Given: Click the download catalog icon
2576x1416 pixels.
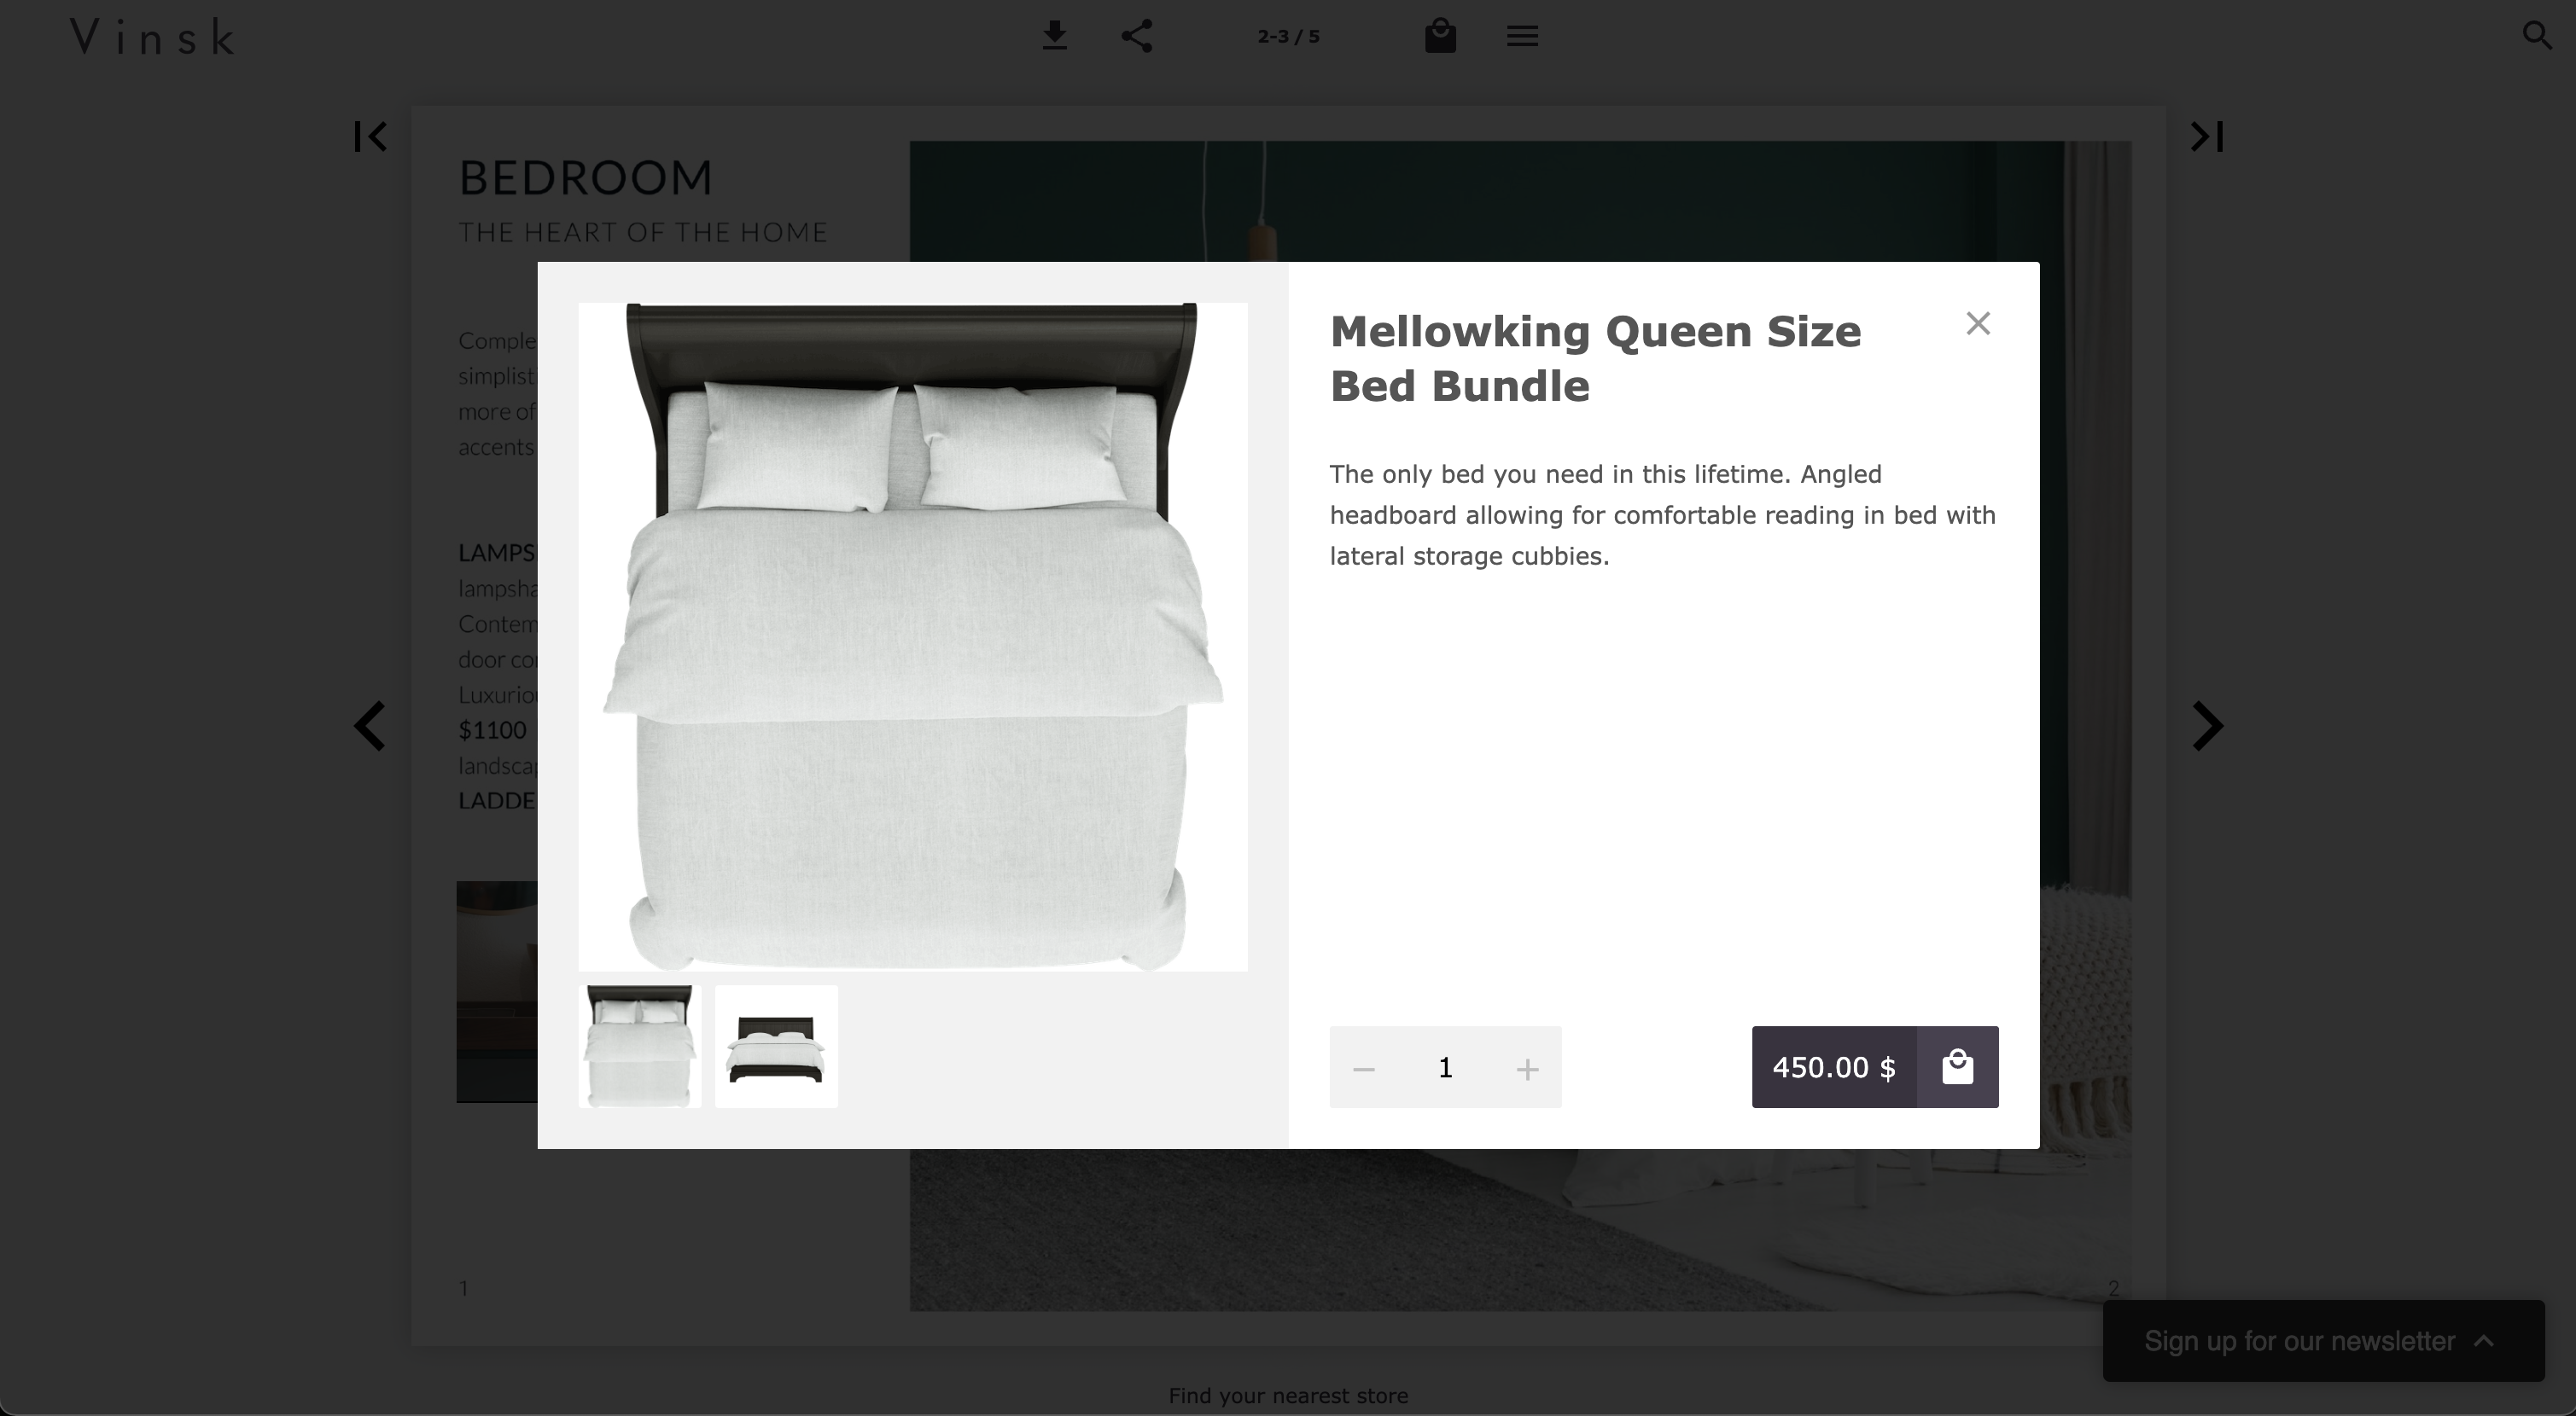Looking at the screenshot, I should (x=1054, y=36).
